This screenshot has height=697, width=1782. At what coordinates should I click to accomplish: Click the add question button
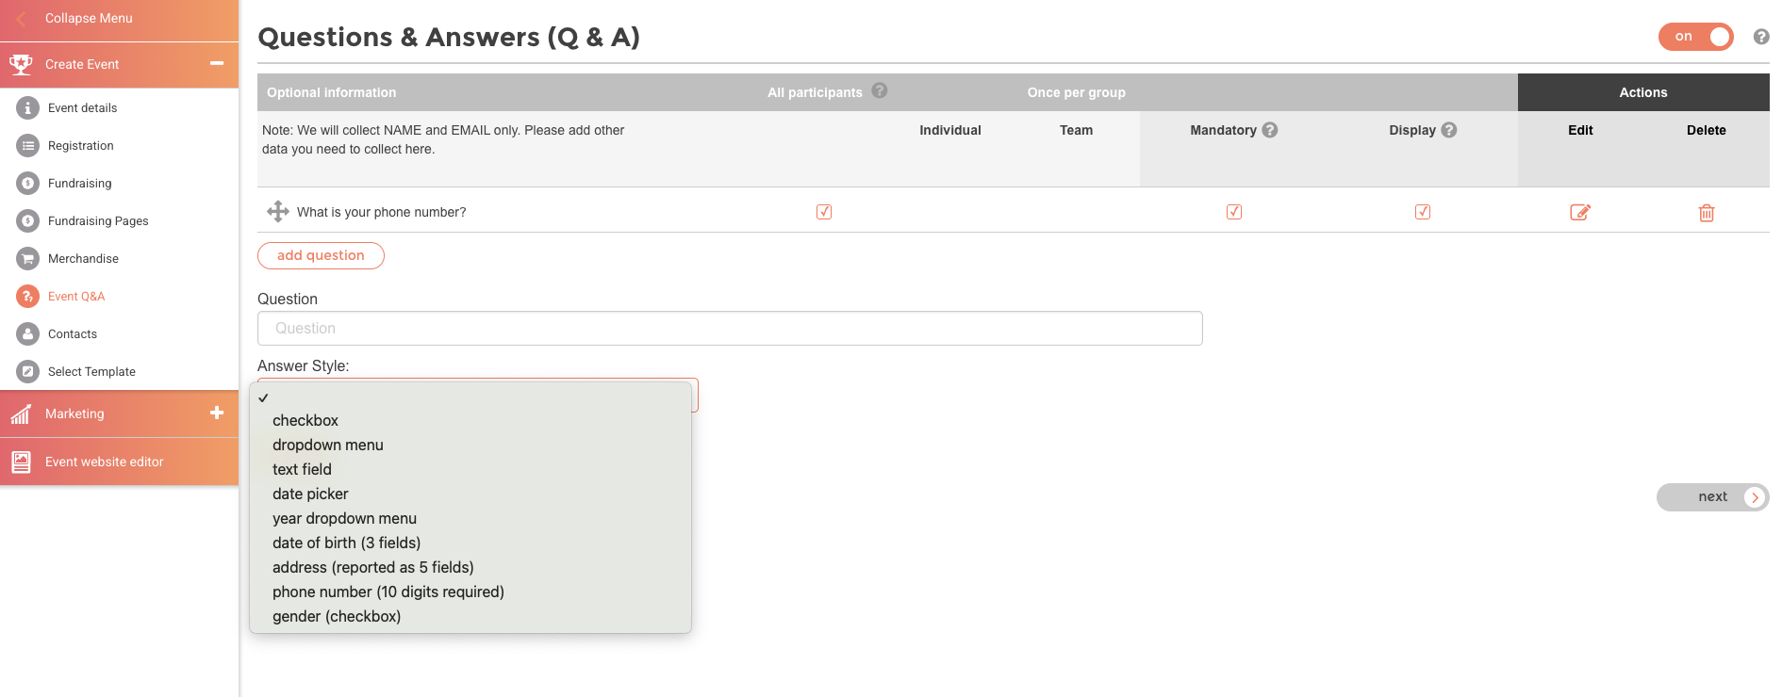tap(321, 255)
